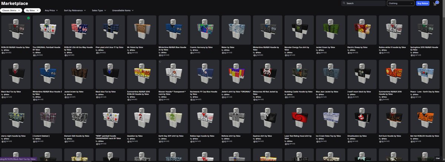This screenshot has width=445, height=162.
Task: View the Jacket brown thumbnail
Action: (x=79, y=75)
